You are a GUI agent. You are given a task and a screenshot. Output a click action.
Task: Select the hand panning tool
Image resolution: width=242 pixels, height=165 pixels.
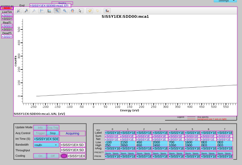[x=72, y=11]
